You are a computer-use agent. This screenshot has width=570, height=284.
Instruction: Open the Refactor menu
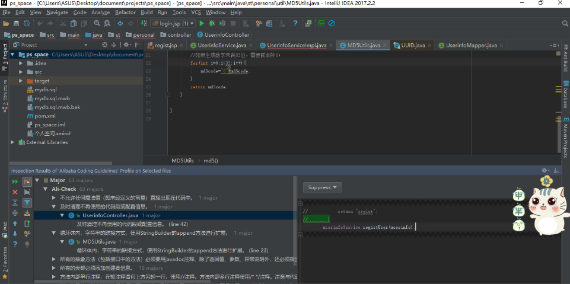tap(125, 12)
